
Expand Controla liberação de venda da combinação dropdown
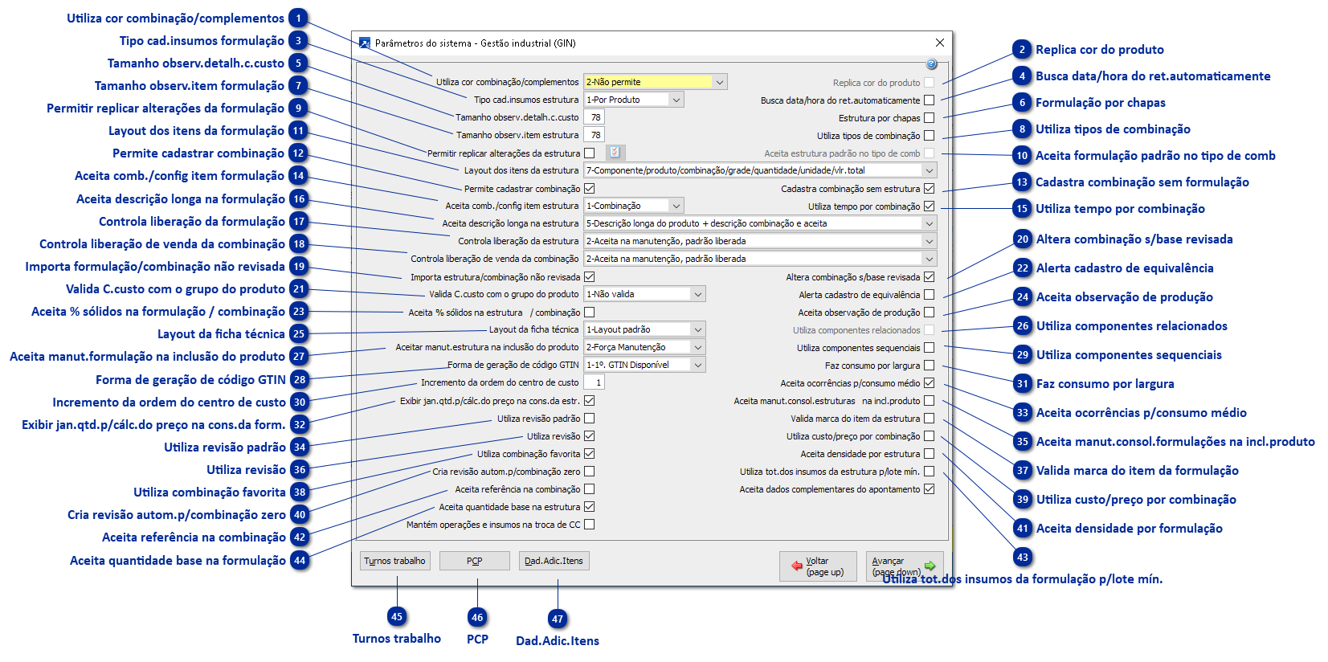point(930,259)
